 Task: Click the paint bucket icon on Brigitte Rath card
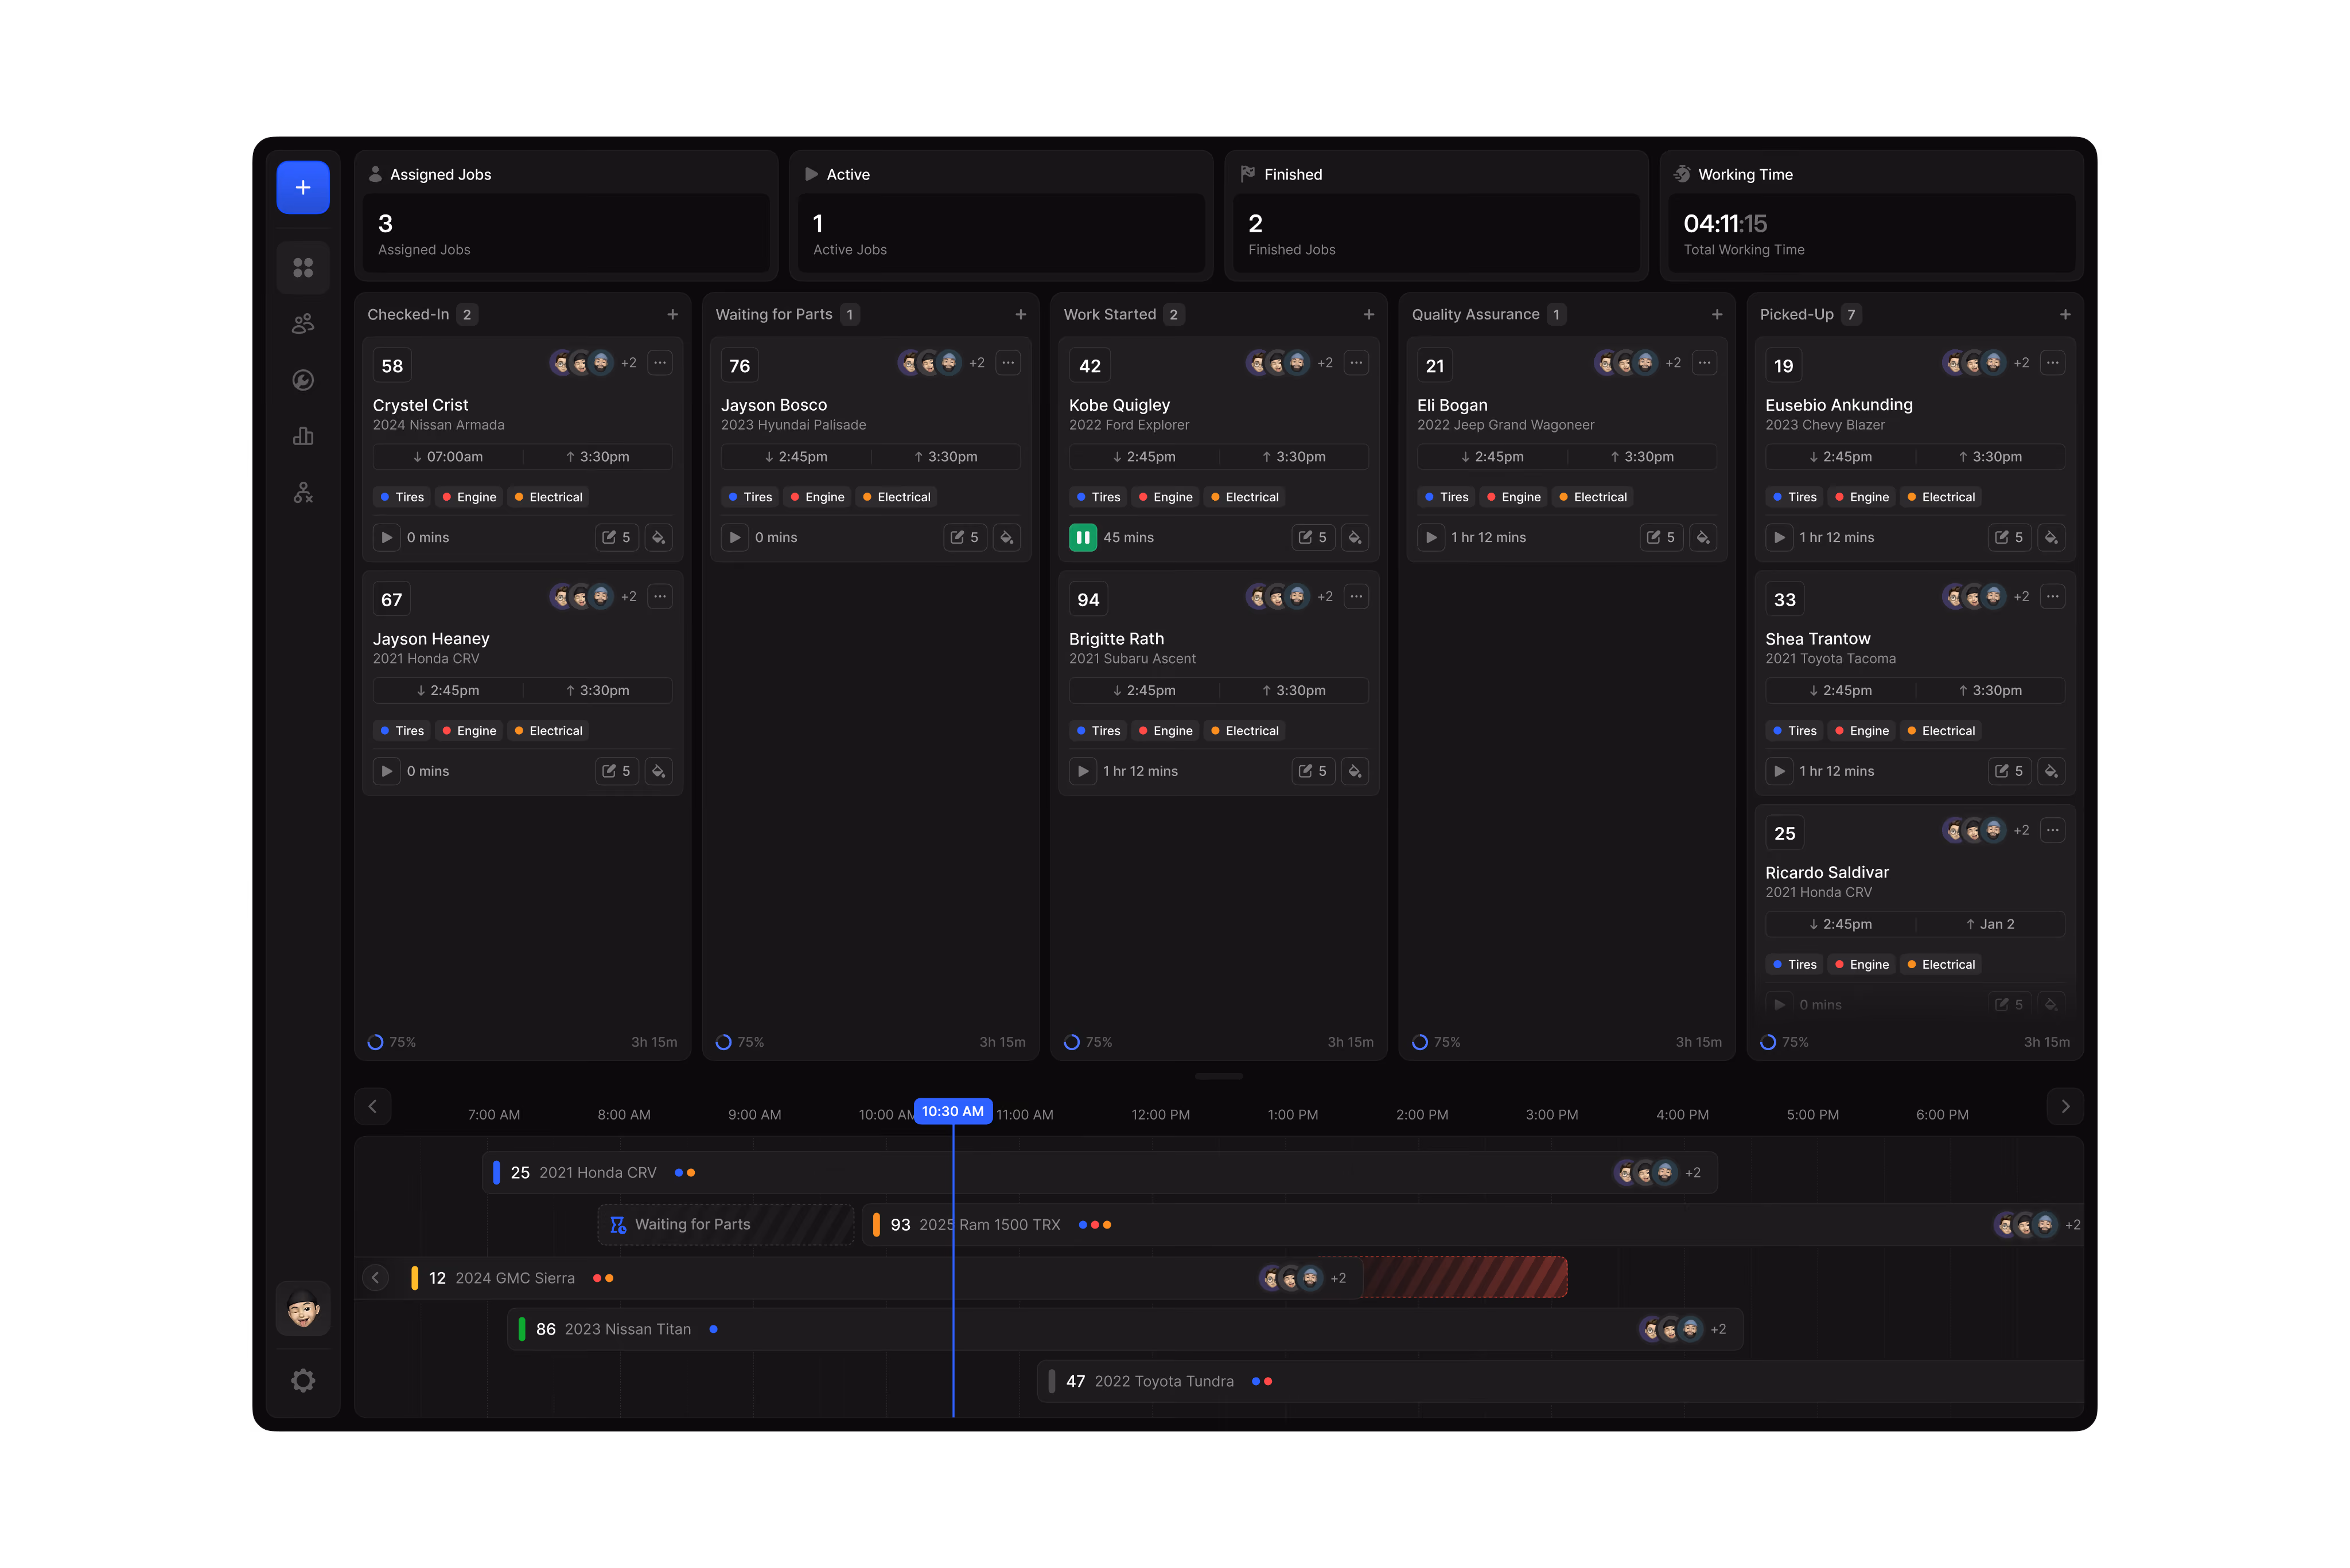pyautogui.click(x=1355, y=771)
